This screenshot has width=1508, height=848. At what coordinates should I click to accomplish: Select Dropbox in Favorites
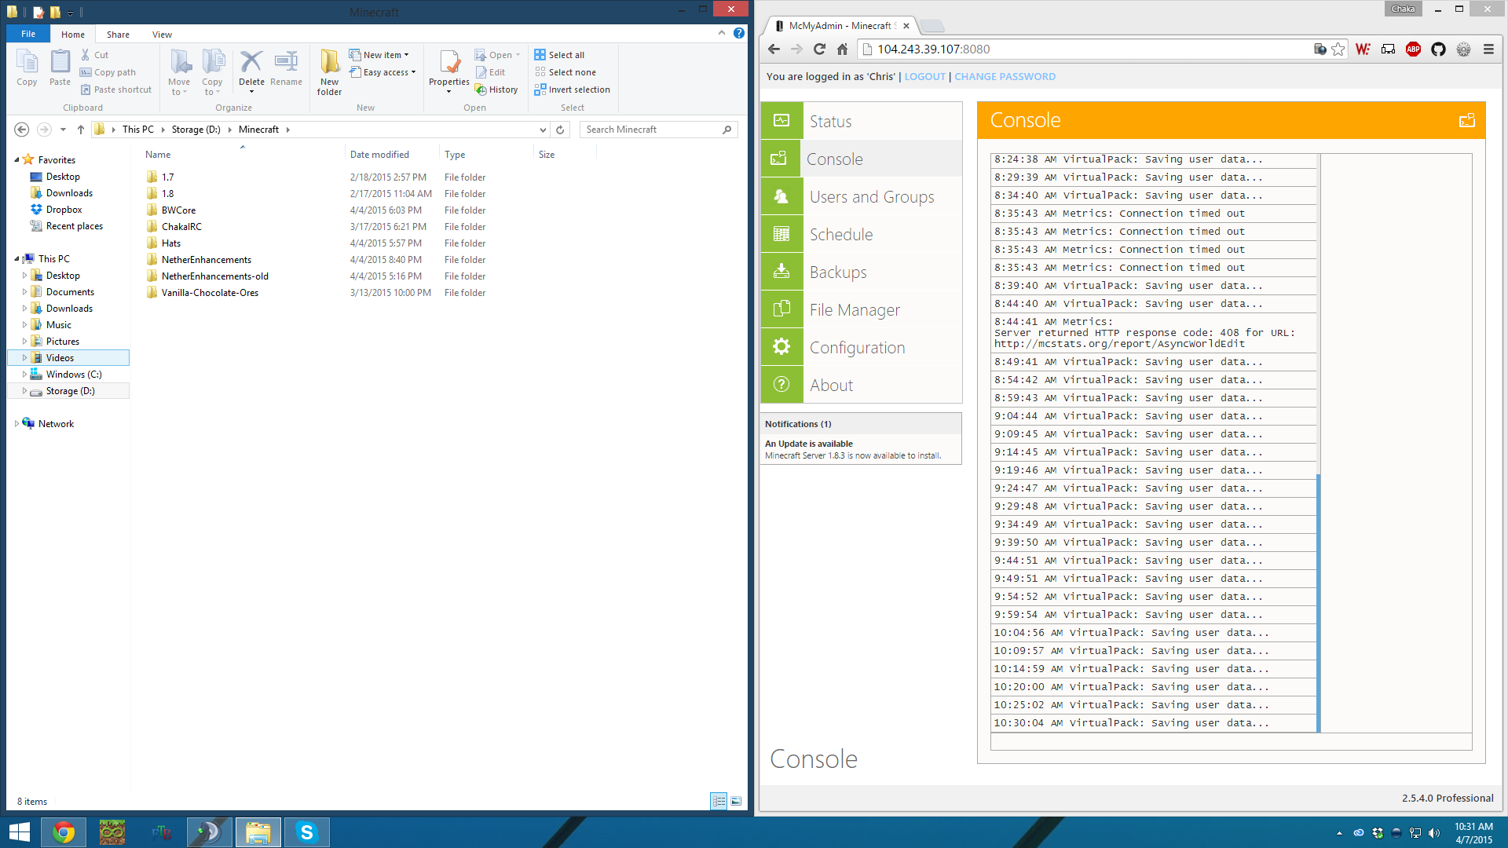64,210
